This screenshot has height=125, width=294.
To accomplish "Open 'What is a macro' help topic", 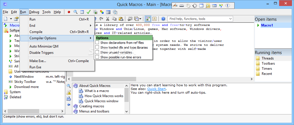I will point(97,91).
